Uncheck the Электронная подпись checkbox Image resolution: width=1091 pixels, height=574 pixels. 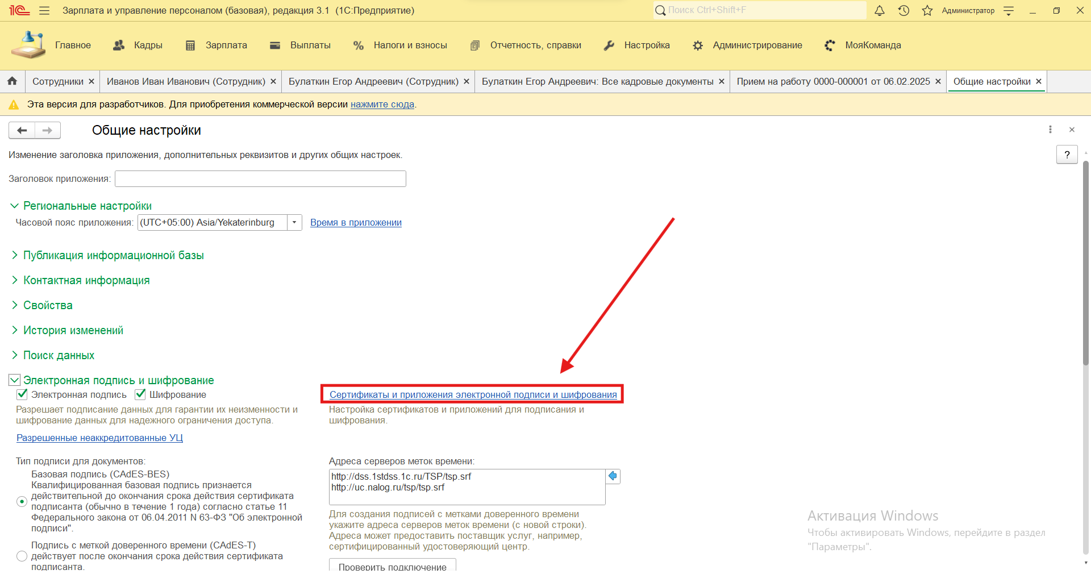(x=22, y=394)
